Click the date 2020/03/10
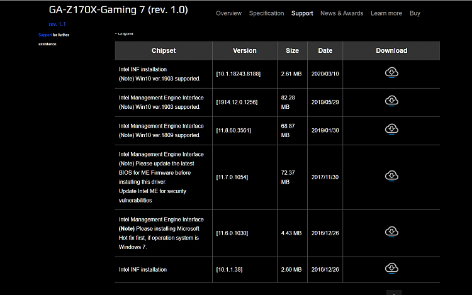The width and height of the screenshot is (472, 295). [325, 74]
